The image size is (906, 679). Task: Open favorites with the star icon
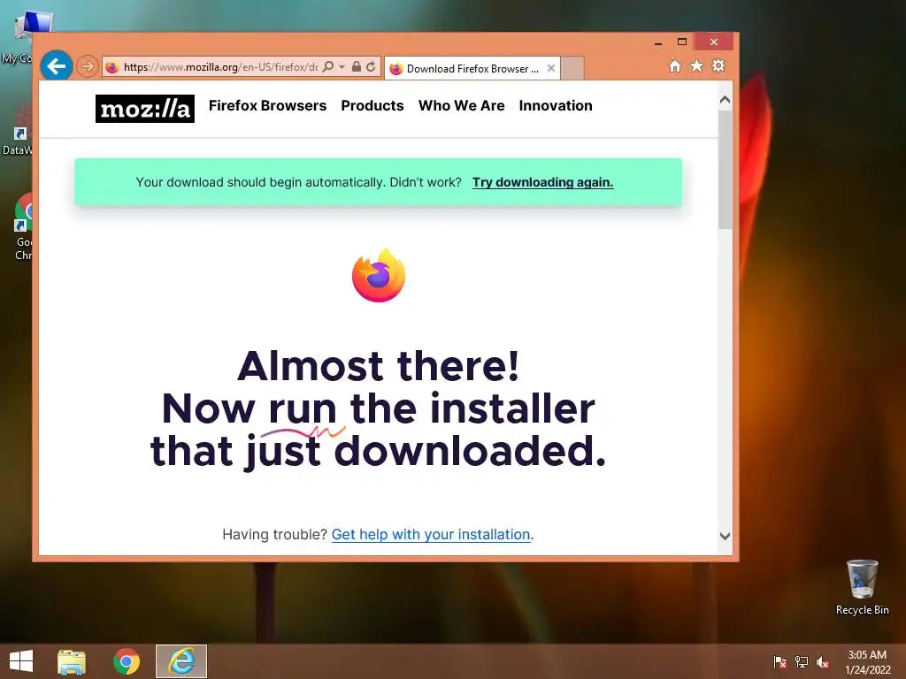click(697, 65)
